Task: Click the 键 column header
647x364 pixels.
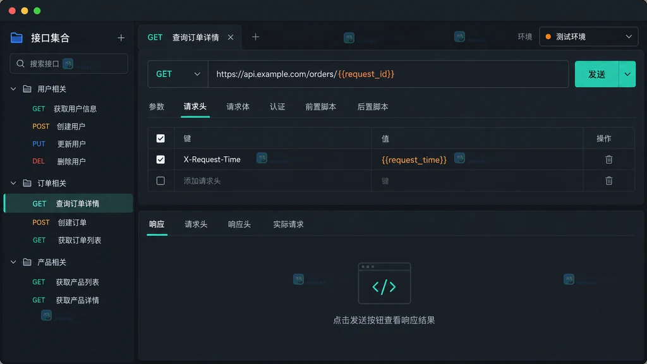Action: point(187,138)
